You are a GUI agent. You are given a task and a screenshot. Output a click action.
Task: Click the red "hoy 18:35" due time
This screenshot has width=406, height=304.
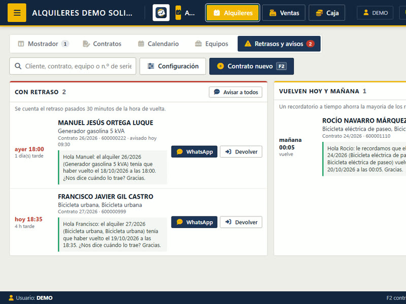28,219
